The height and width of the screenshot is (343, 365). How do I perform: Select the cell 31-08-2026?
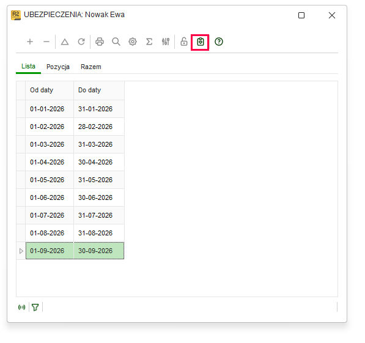coord(99,233)
